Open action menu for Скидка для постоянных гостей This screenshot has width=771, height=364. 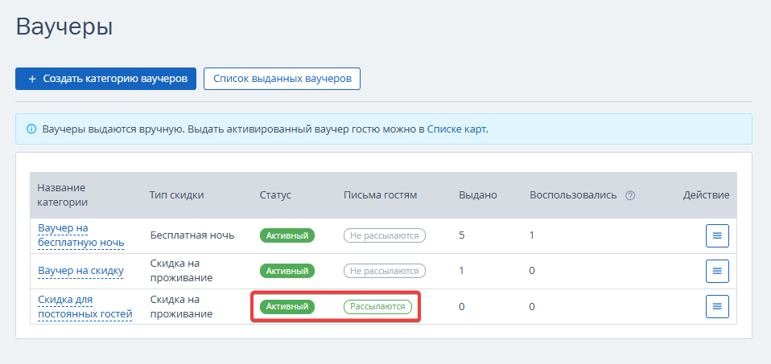pos(717,306)
